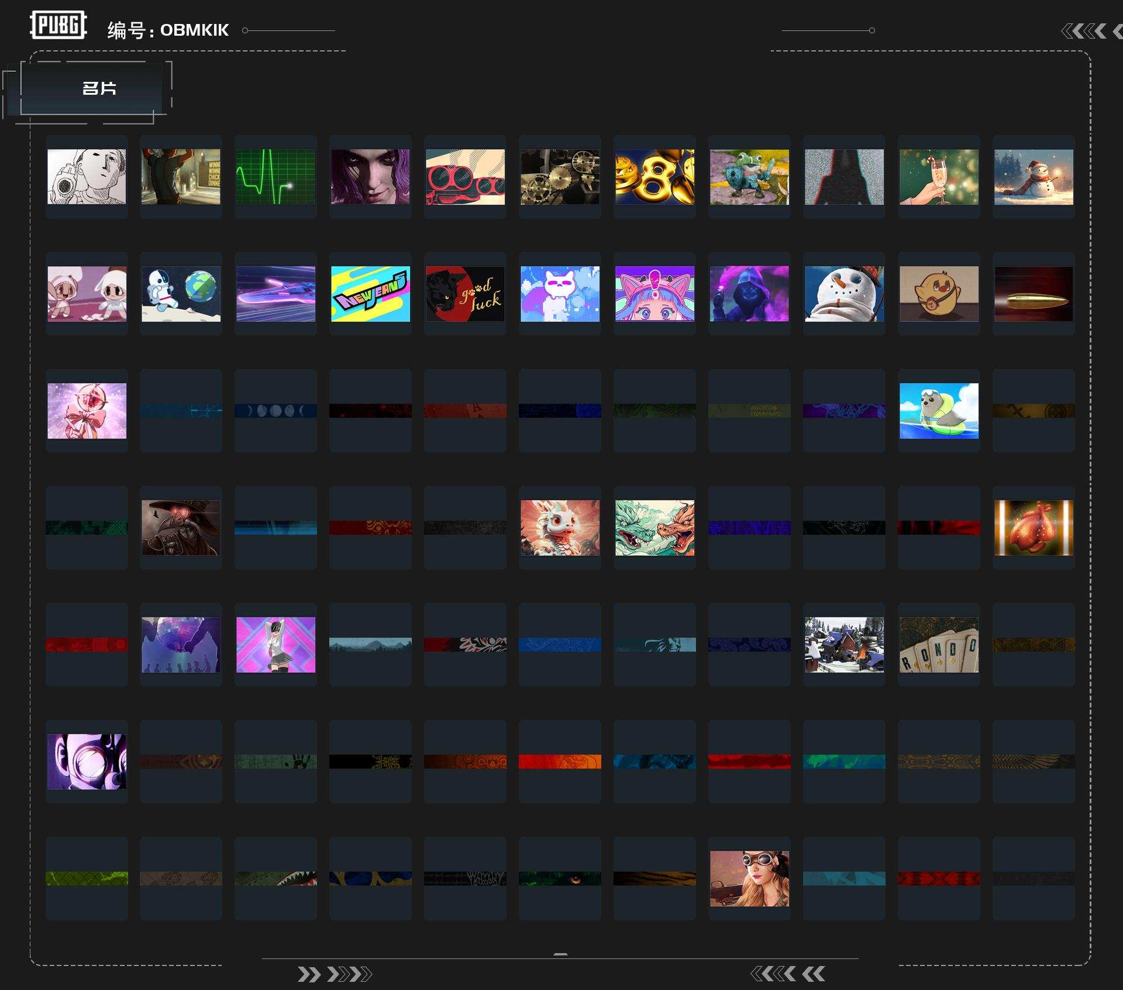Select the two pink bunny characters nameplate
This screenshot has width=1123, height=990.
pos(87,294)
